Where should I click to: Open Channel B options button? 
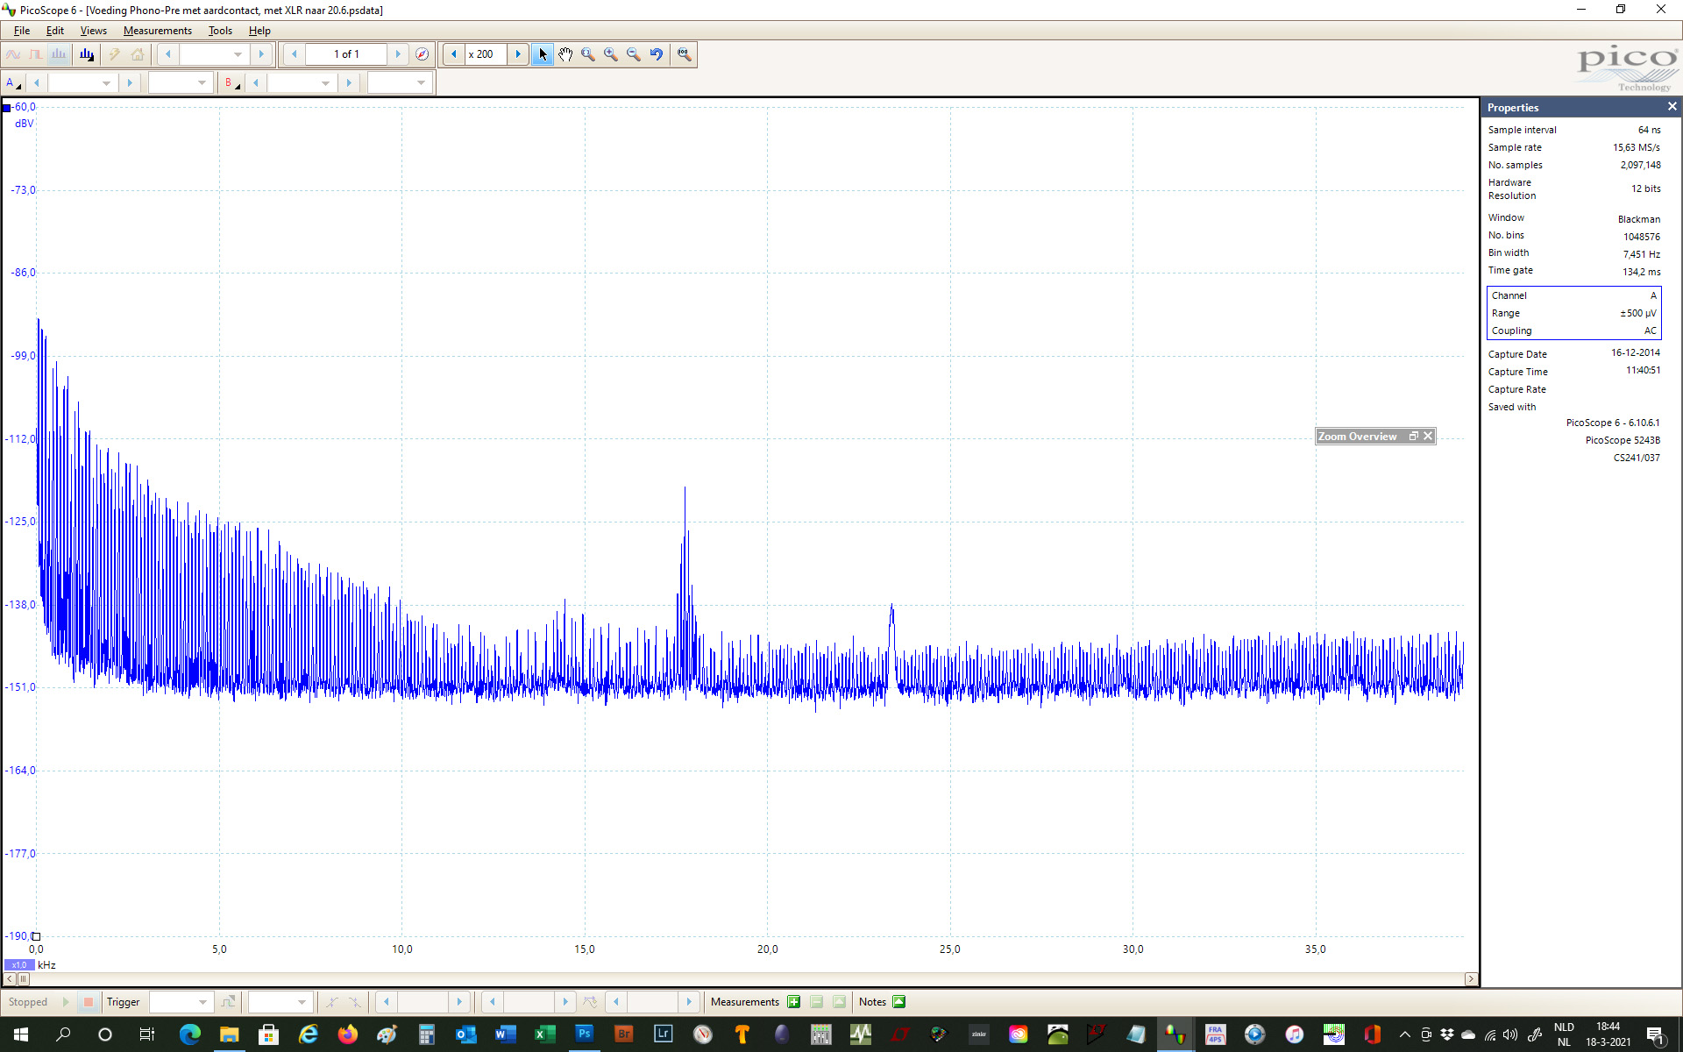pos(231,82)
